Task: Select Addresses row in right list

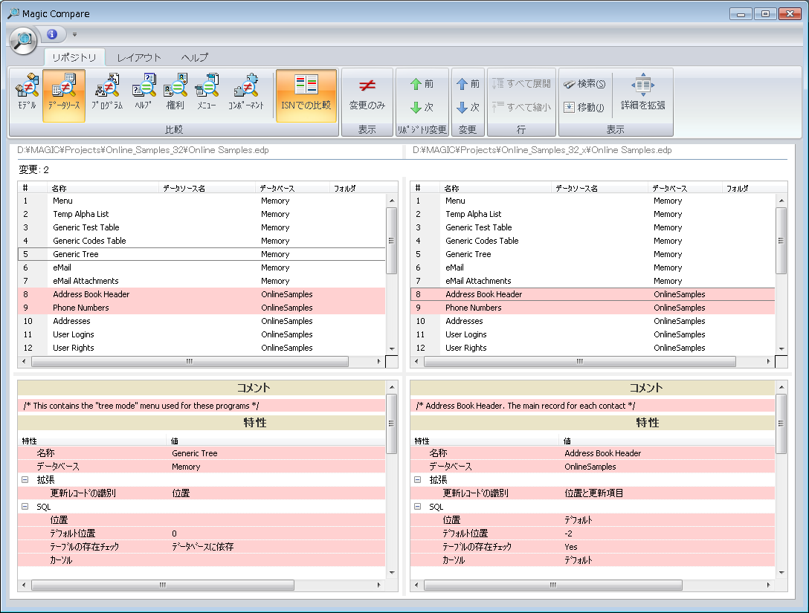Action: point(593,321)
